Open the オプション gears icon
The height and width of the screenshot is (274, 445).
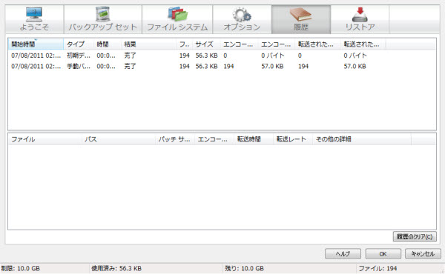coord(242,15)
